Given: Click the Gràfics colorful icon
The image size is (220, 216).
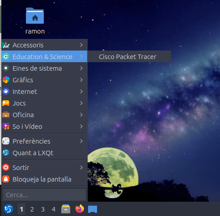Looking at the screenshot, I should click(6, 80).
